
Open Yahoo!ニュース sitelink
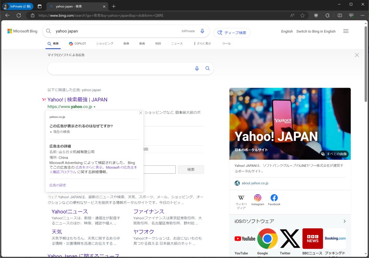[x=70, y=212]
